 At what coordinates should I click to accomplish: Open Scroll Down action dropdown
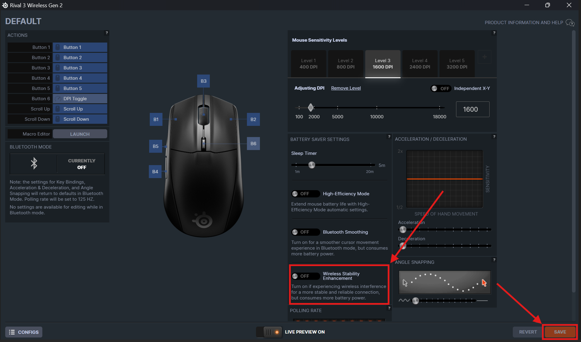coord(80,119)
